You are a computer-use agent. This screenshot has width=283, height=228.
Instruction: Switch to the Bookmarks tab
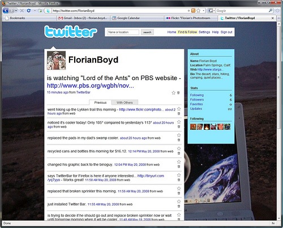pyautogui.click(x=29, y=18)
